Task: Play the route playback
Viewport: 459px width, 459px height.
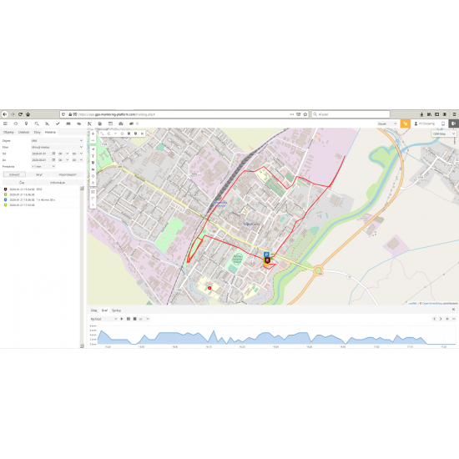Action: click(122, 319)
